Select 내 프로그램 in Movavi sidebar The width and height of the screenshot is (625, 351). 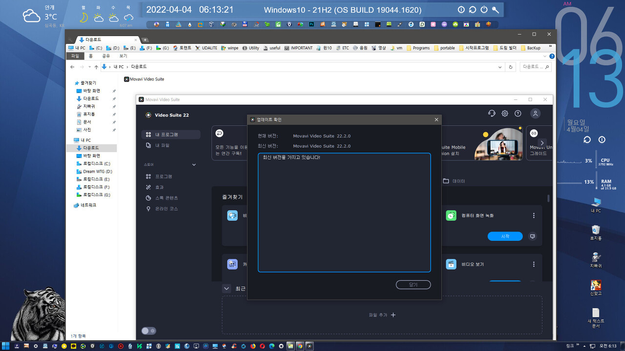(x=171, y=135)
